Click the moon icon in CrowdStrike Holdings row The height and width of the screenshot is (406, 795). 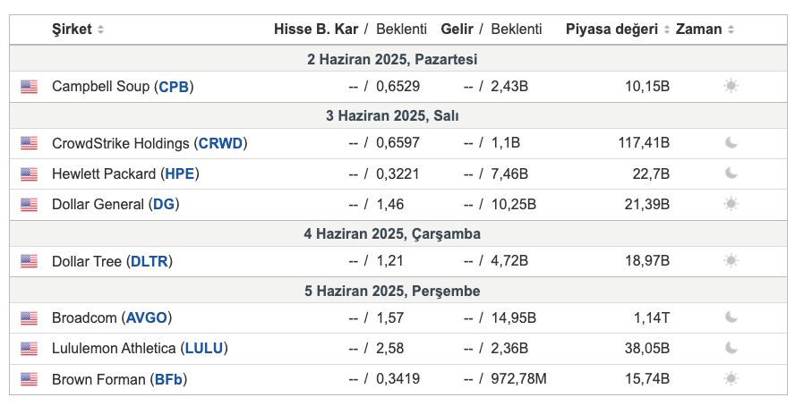coord(731,143)
